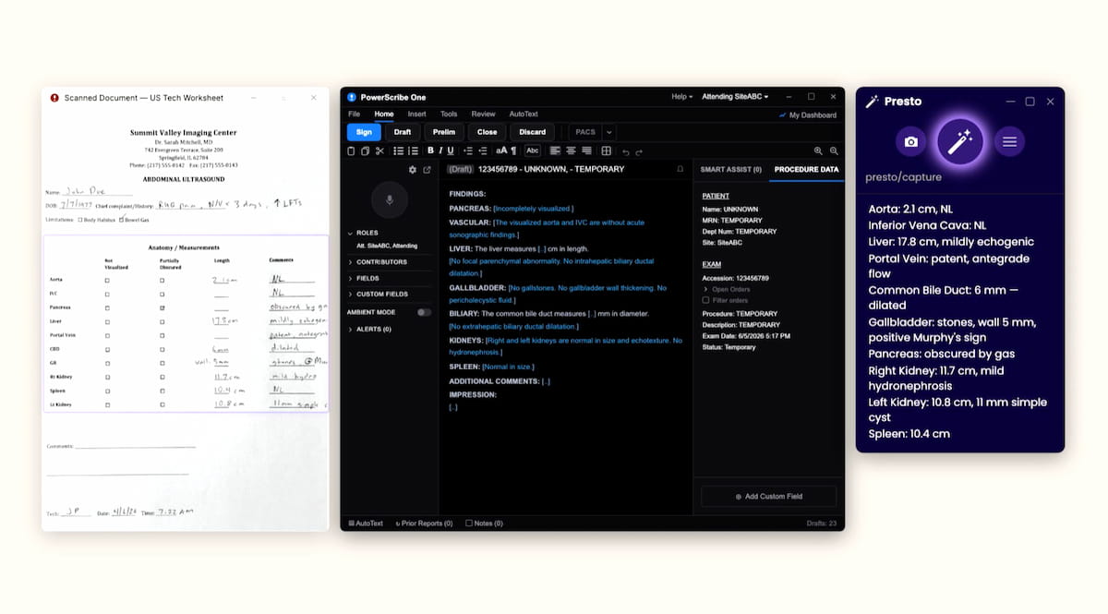Check the Body Habitus limitation box
Viewport: 1108px width, 614px height.
(x=81, y=220)
